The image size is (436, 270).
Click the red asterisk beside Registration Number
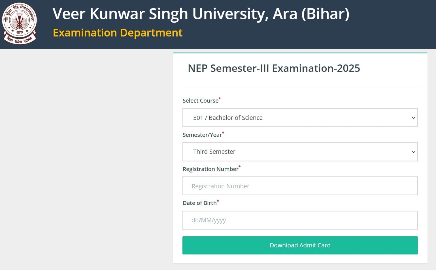pyautogui.click(x=240, y=167)
